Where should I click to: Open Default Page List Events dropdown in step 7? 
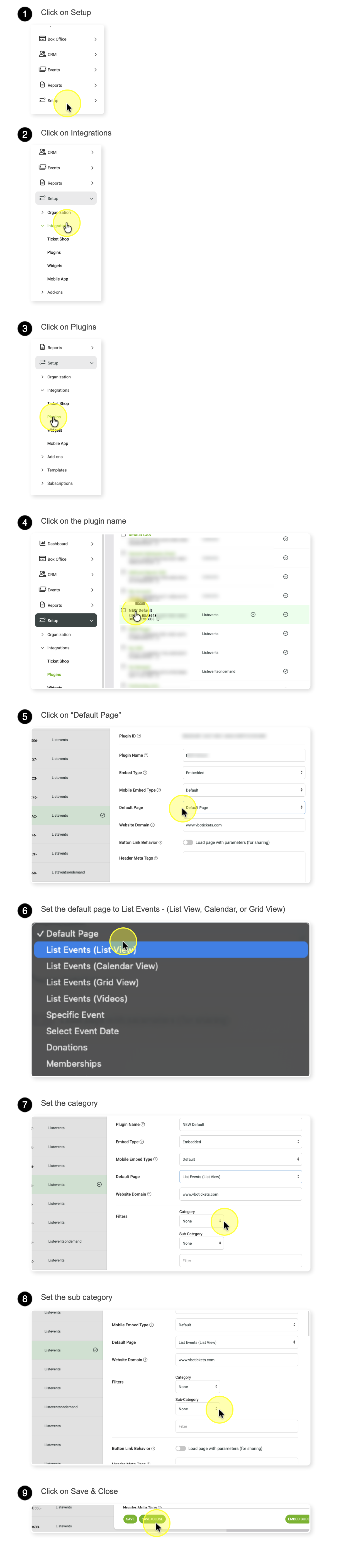point(240,1176)
